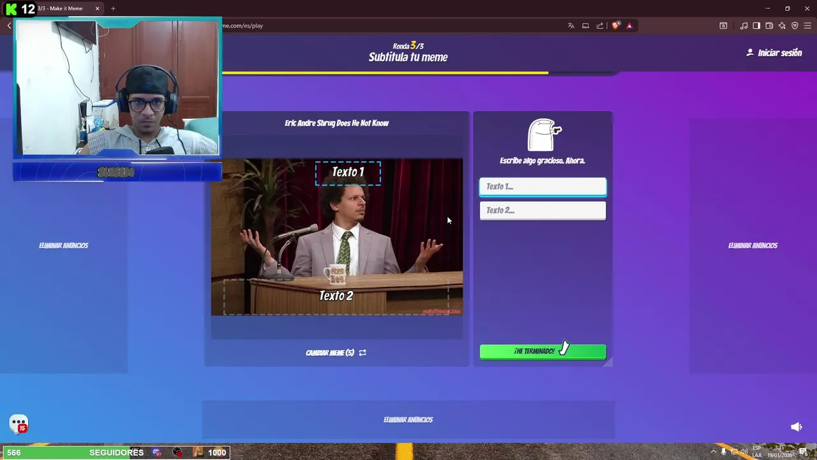817x460 pixels.
Task: Click the 566 follower count
Action: pos(13,452)
